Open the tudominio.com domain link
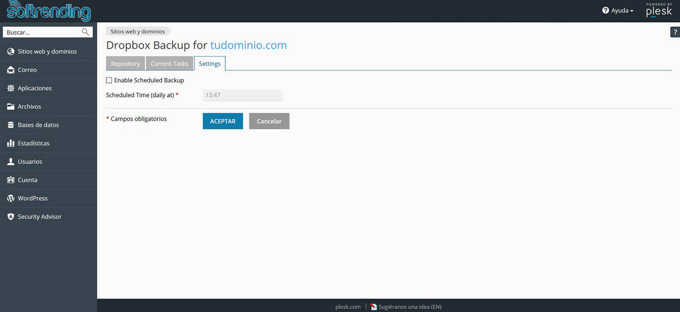This screenshot has height=312, width=680. coord(249,45)
